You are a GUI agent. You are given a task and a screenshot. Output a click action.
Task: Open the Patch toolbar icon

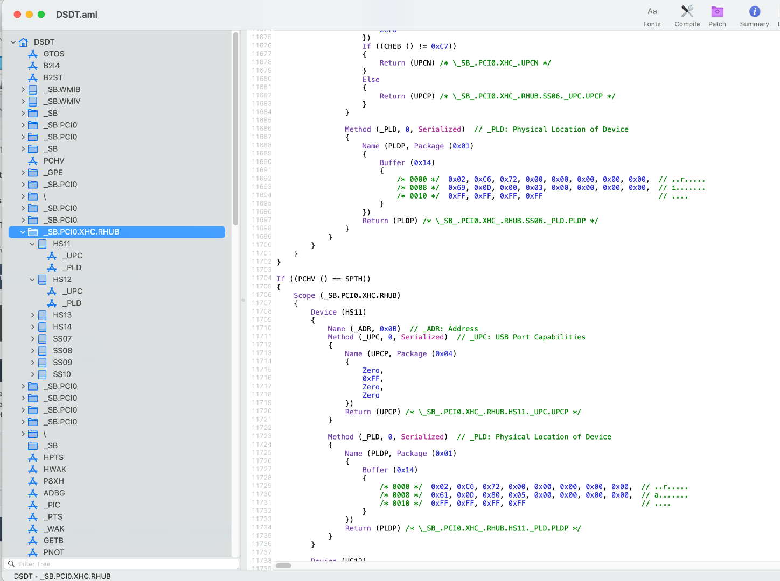717,11
